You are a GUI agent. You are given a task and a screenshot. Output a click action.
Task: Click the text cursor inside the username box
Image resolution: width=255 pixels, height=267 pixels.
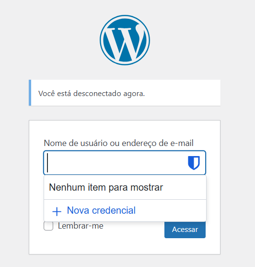[x=47, y=163]
